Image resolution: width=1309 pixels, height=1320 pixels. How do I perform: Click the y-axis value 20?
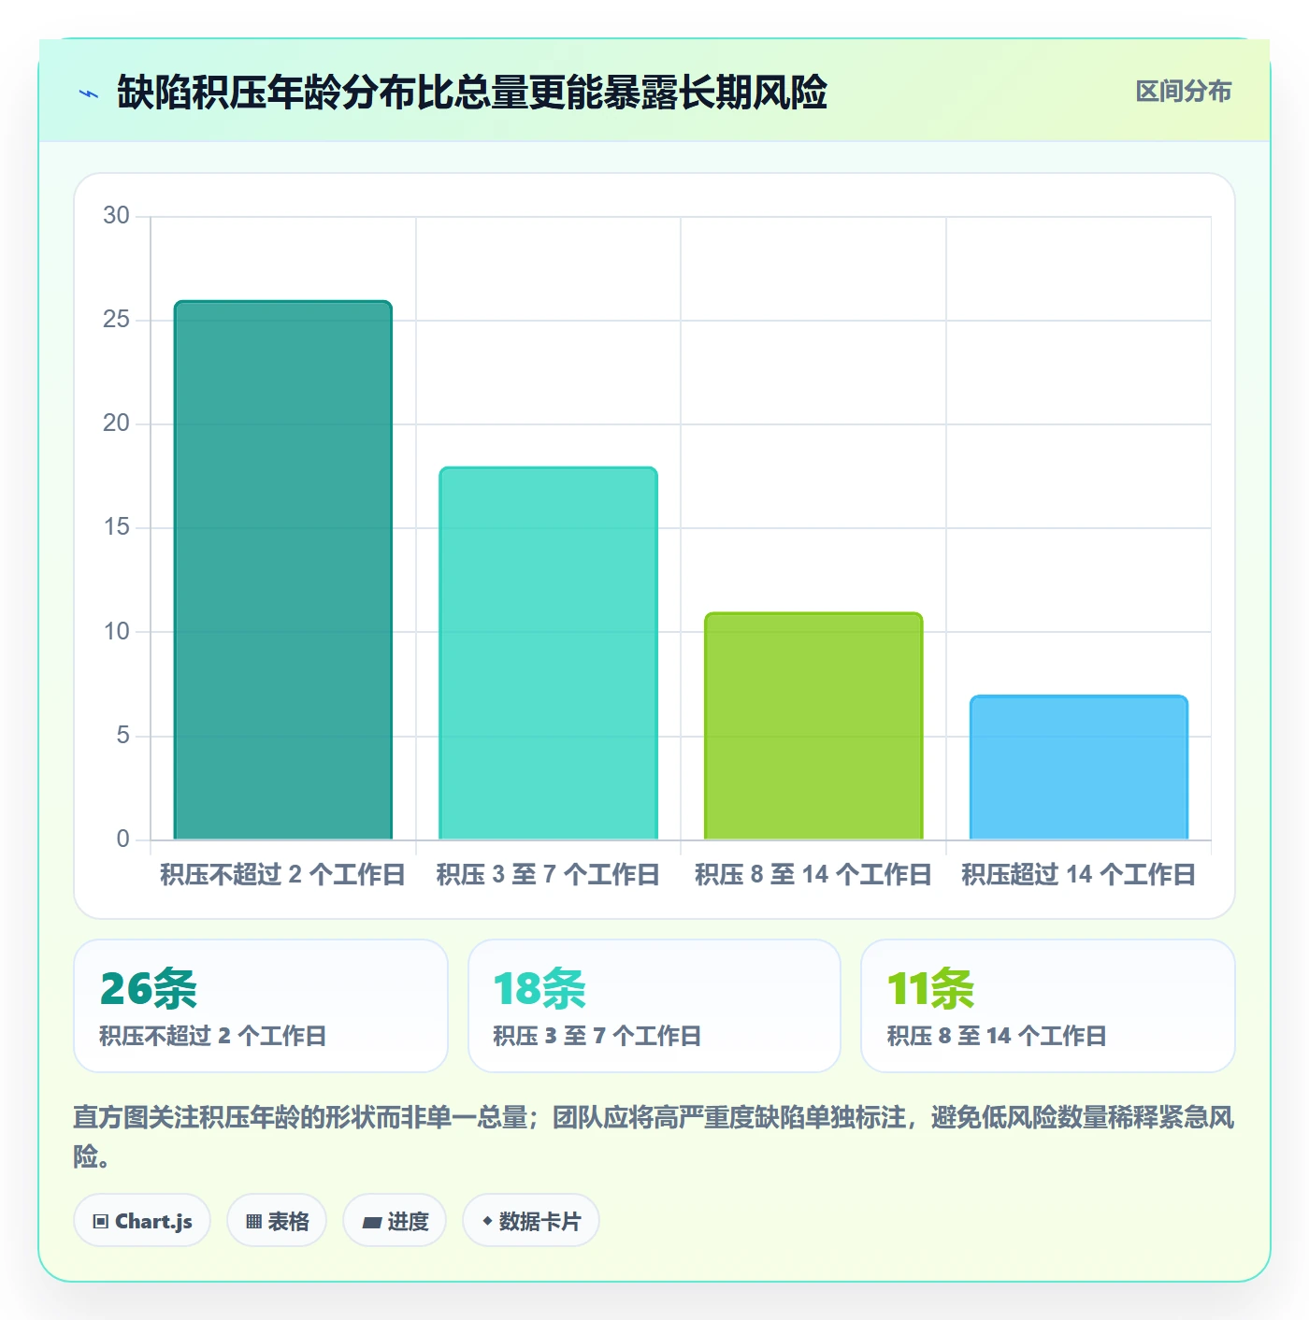point(117,423)
